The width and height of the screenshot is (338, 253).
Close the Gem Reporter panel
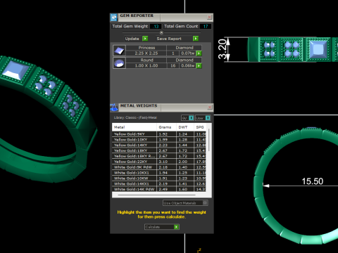click(x=209, y=17)
